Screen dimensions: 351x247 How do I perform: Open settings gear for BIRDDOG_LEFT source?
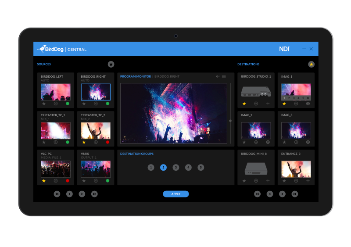(x=56, y=104)
